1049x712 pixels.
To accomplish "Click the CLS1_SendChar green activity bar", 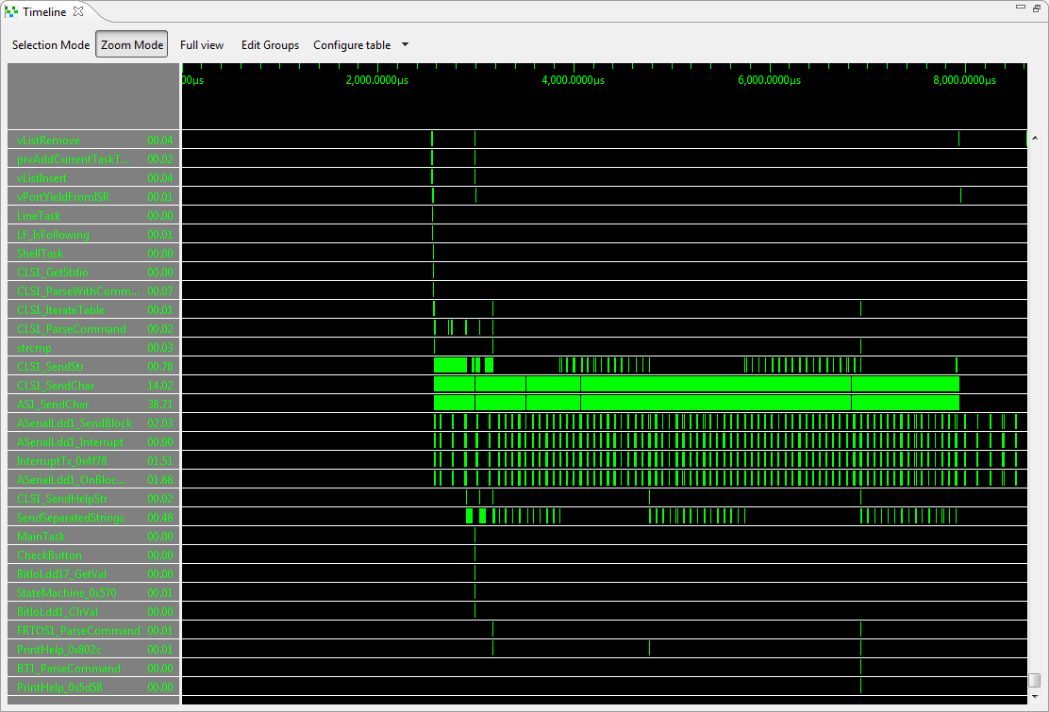I will (698, 385).
